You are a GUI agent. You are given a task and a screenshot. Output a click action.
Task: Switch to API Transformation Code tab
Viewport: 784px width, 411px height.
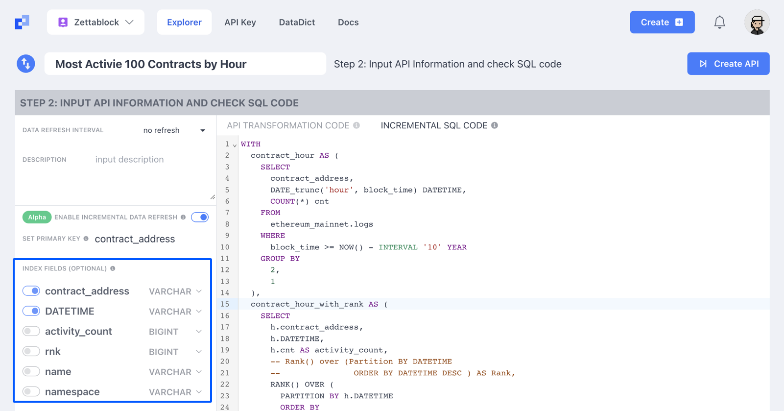[x=288, y=125]
